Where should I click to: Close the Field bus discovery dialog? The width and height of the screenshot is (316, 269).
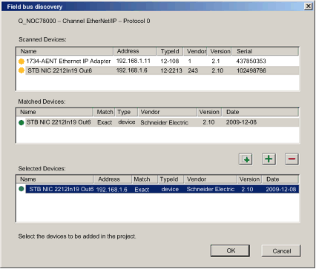point(308,6)
